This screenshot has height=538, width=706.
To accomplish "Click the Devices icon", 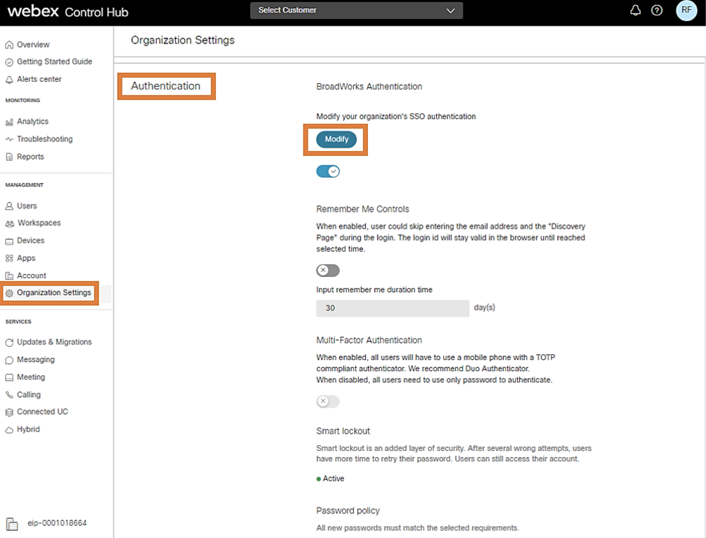I will 9,241.
